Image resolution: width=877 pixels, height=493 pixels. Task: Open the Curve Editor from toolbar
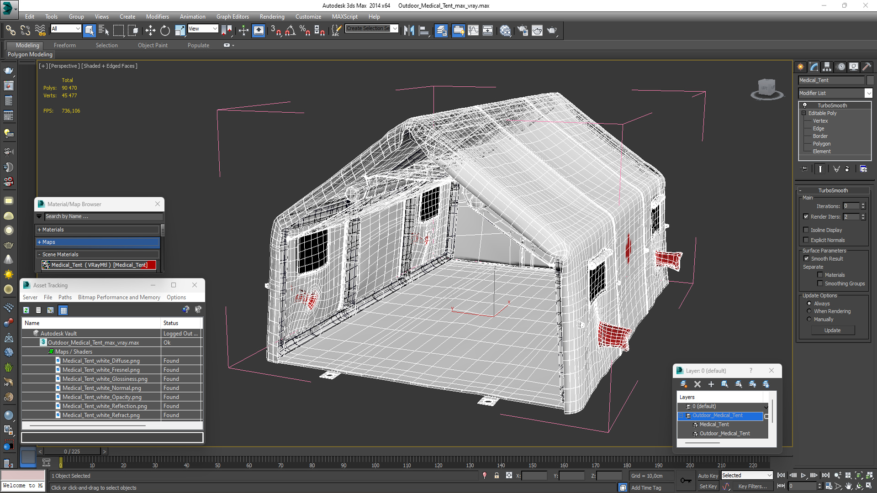[x=473, y=31]
